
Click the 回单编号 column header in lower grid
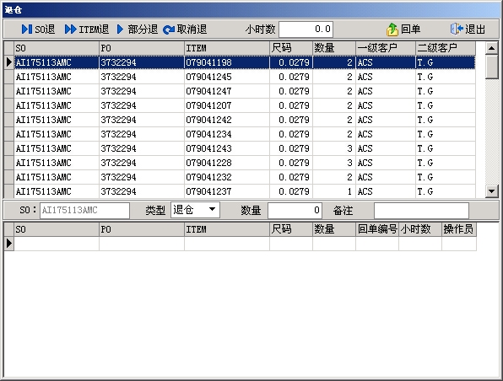377,229
